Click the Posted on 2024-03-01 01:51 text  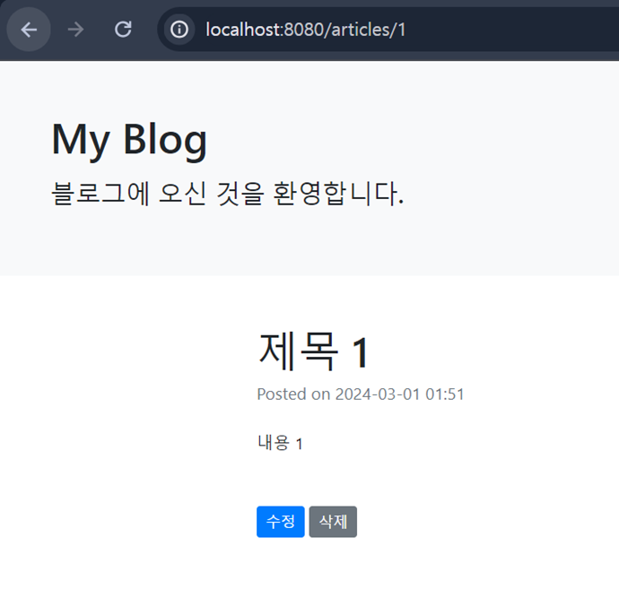[361, 394]
